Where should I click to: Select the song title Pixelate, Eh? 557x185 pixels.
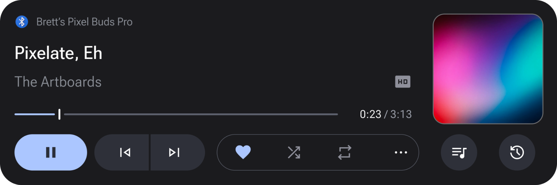point(59,53)
